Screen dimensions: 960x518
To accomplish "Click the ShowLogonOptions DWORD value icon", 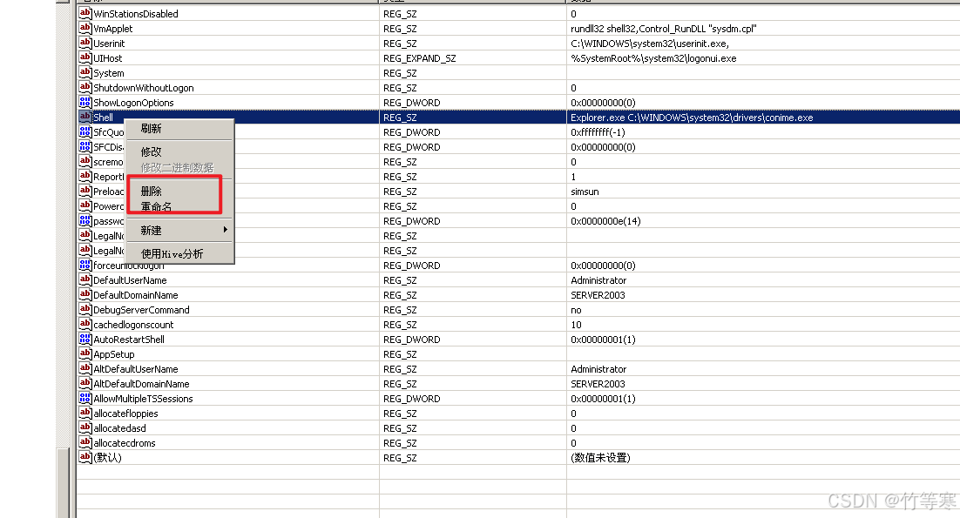I will pyautogui.click(x=85, y=103).
